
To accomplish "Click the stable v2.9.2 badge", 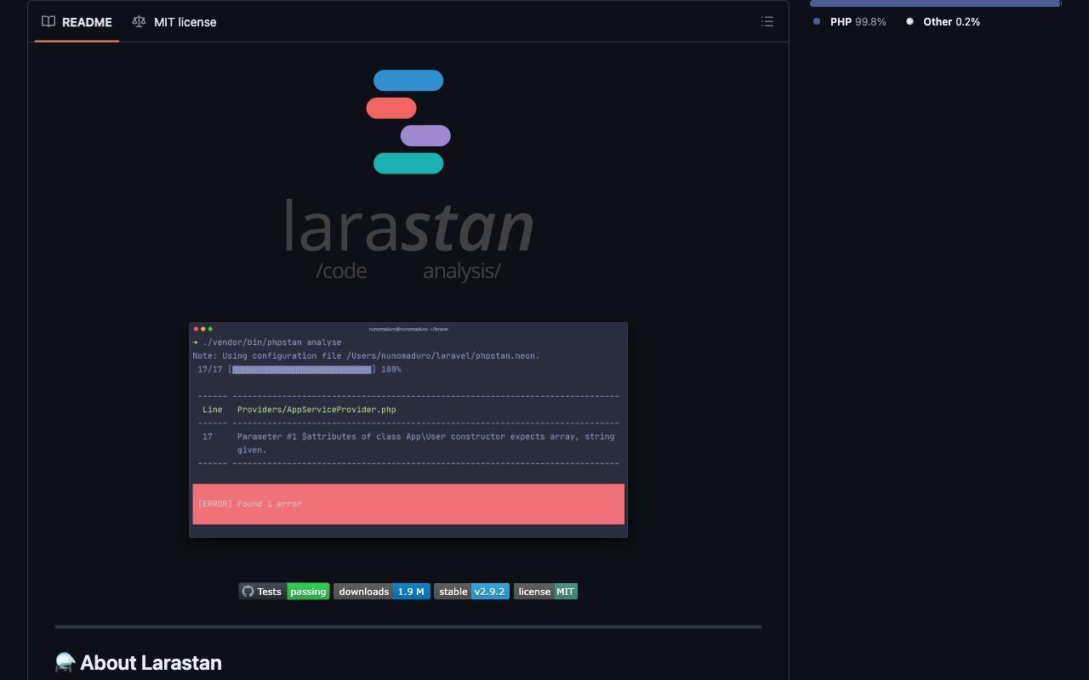I will (x=472, y=592).
